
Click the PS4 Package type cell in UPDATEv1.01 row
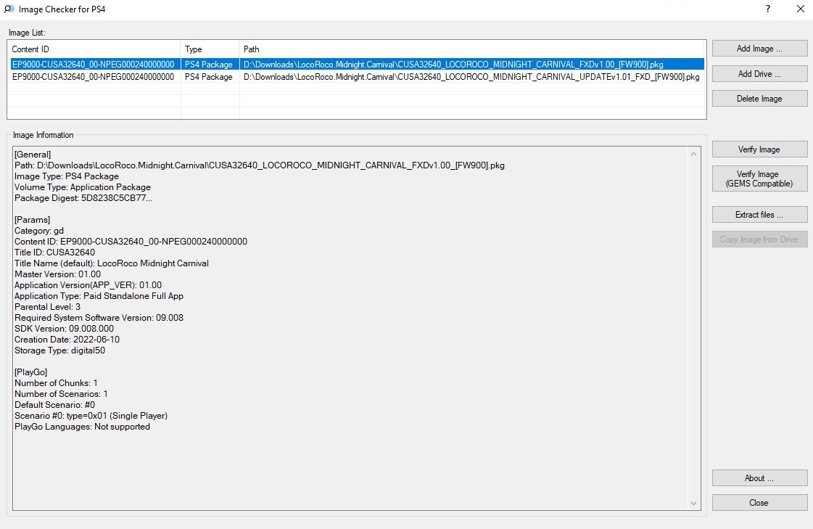click(208, 77)
